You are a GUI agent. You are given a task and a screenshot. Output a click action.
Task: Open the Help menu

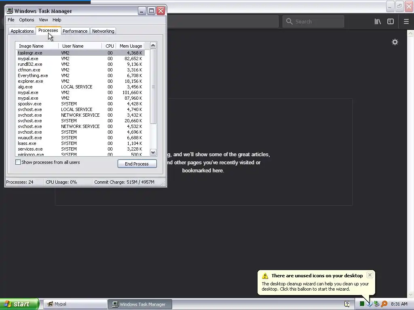tap(57, 20)
